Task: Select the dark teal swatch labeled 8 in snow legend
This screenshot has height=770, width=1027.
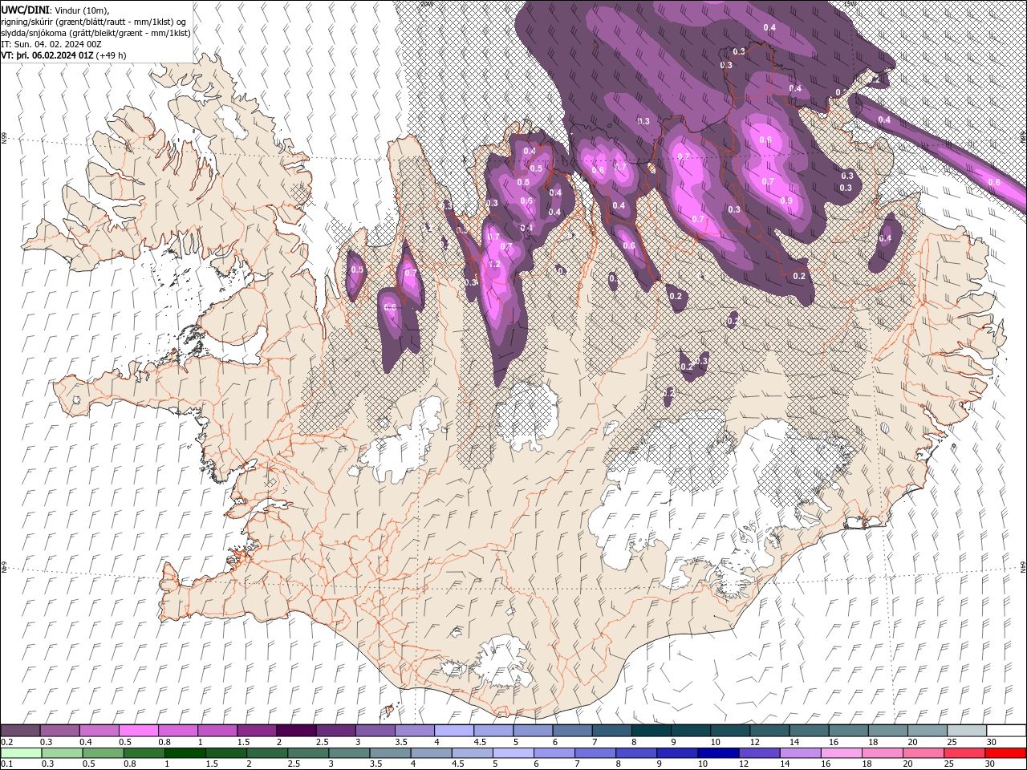Action: pyautogui.click(x=652, y=731)
